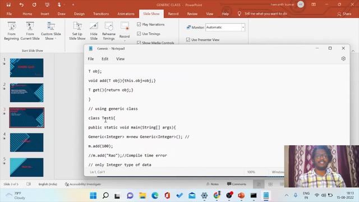Open PowerPoint icon on taskbar
Image resolution: width=359 pixels, height=202 pixels.
[241, 196]
